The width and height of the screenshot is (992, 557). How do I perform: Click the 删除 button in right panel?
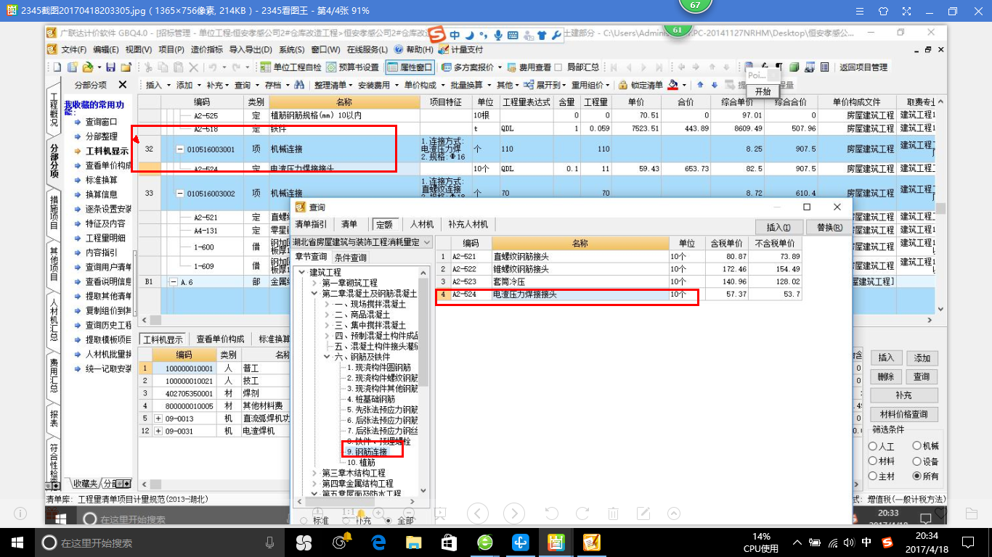pos(886,377)
